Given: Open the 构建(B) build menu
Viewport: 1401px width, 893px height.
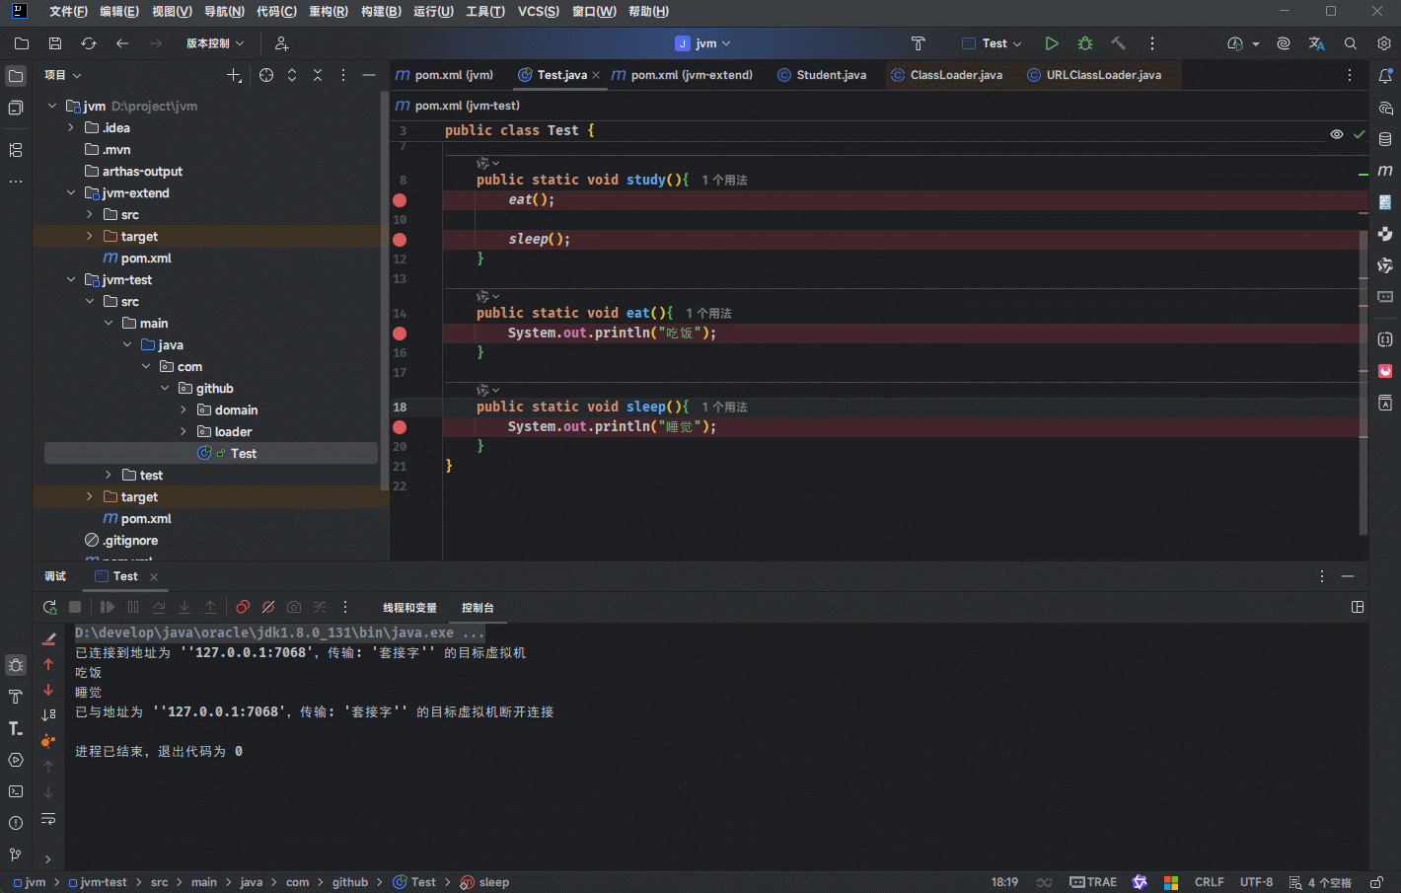Looking at the screenshot, I should coord(381,12).
